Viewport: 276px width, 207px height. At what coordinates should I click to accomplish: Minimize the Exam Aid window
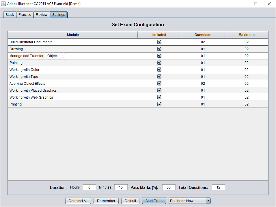point(243,4)
